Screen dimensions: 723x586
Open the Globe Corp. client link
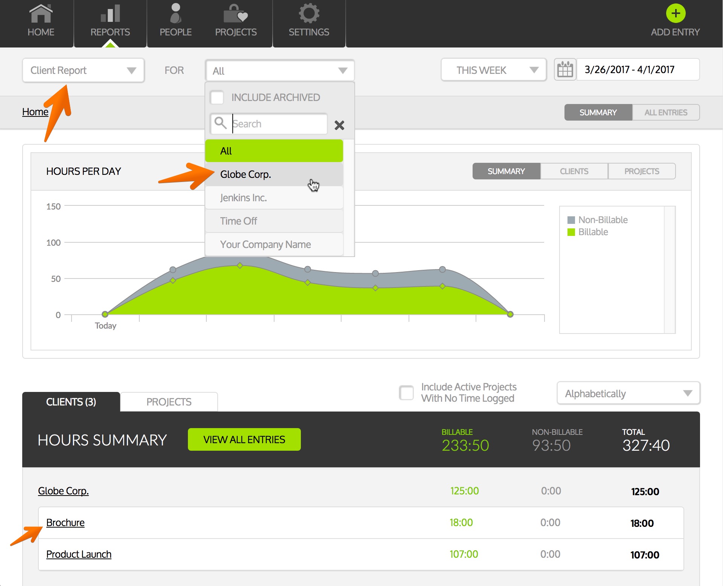(x=63, y=491)
